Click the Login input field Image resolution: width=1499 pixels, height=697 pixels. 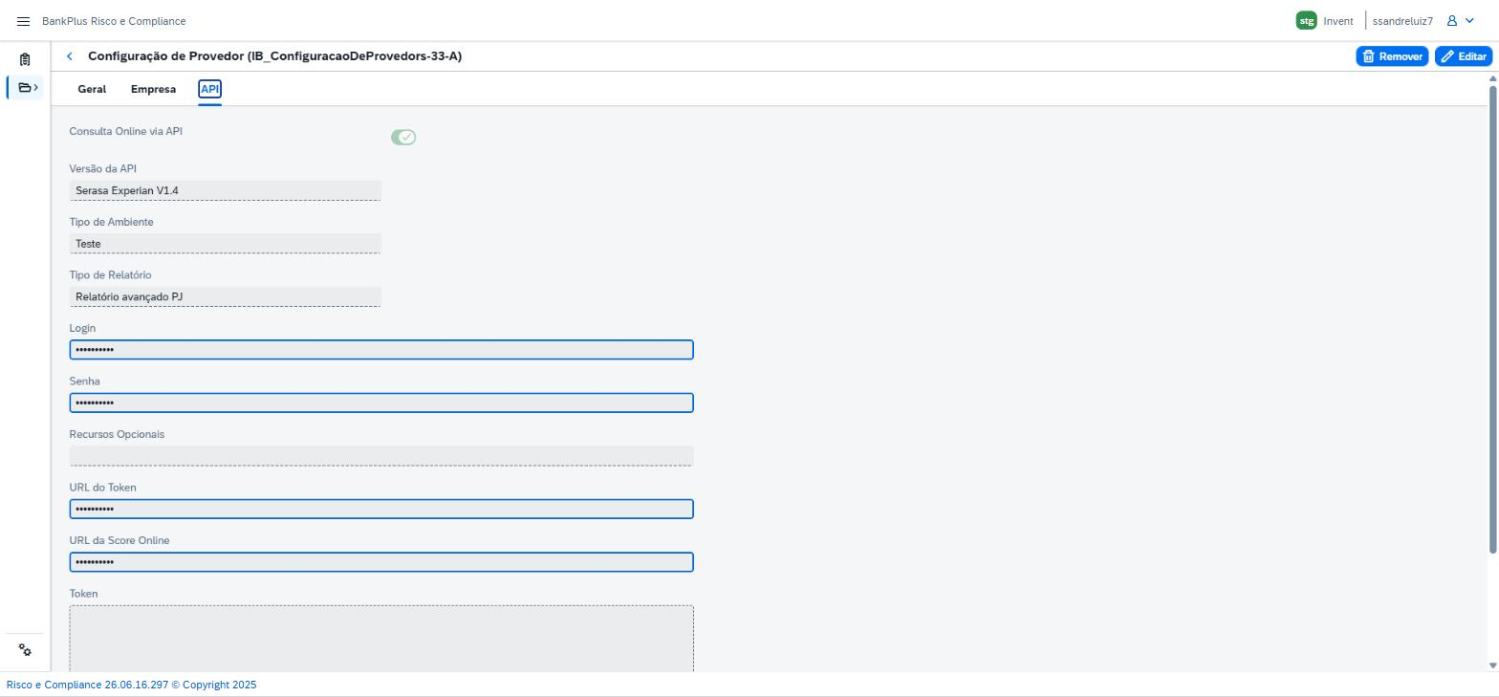[381, 350]
